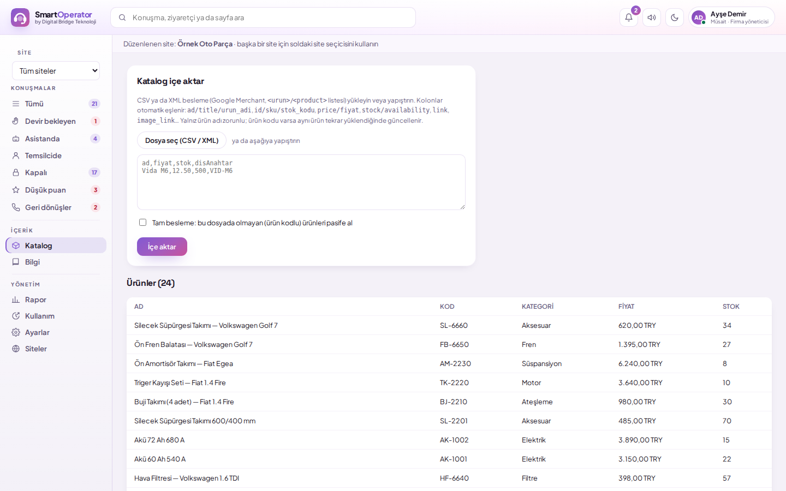This screenshot has height=491, width=786.
Task: Click product code SL-6660
Action: tap(454, 325)
